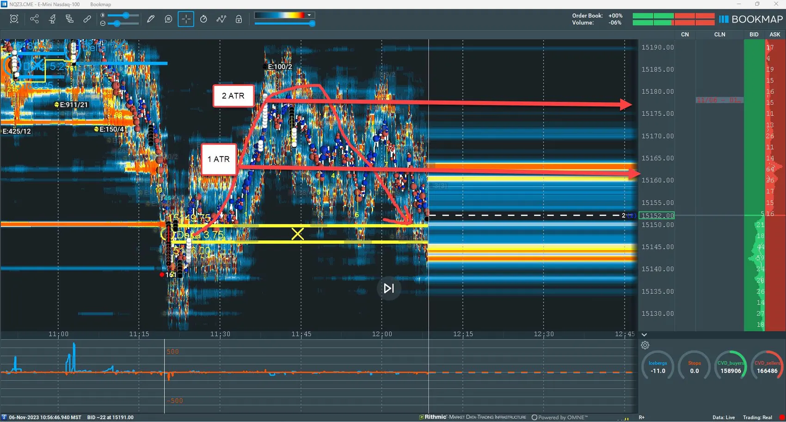Viewport: 786px width, 422px height.
Task: Adjust the slider below the heatmap gradient
Action: click(x=285, y=24)
